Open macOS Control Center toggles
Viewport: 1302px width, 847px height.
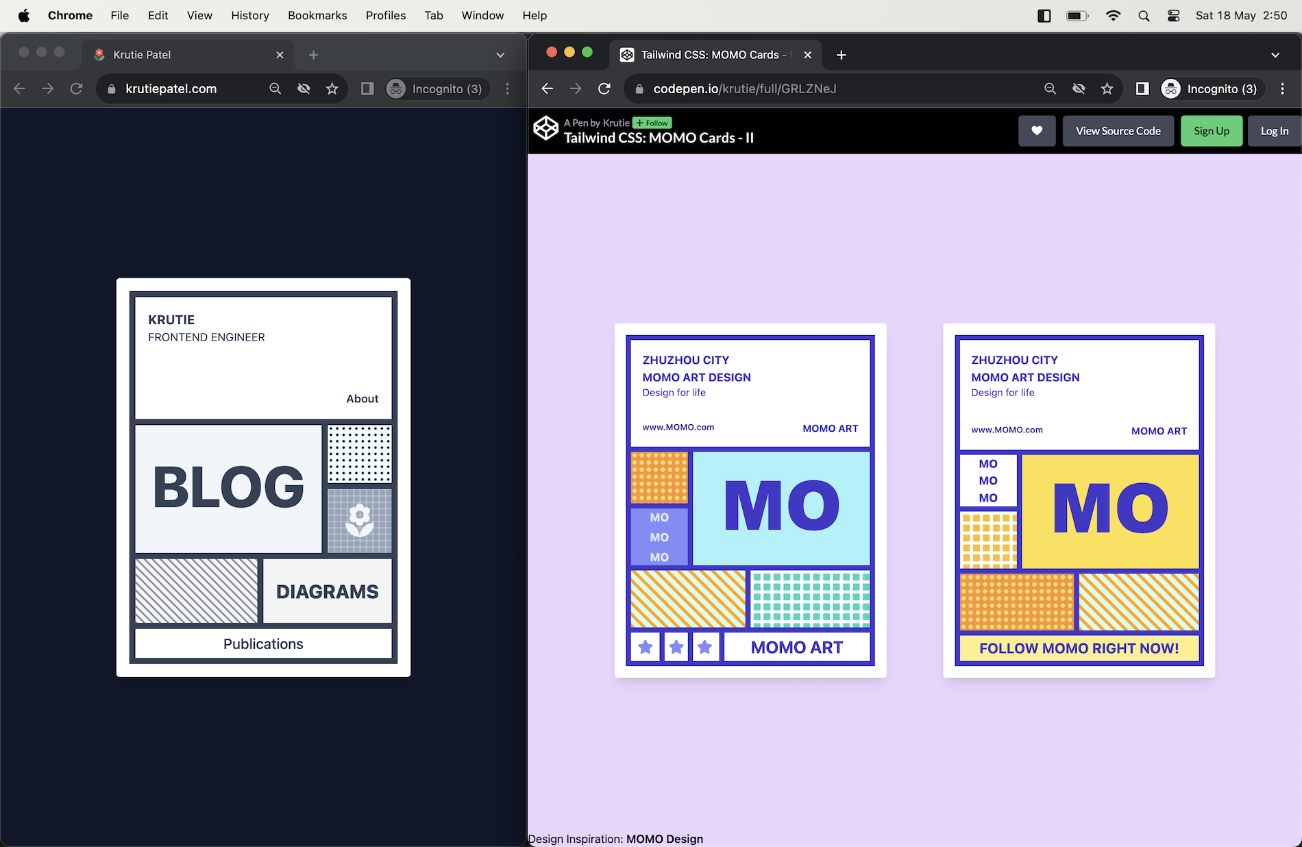pyautogui.click(x=1173, y=16)
